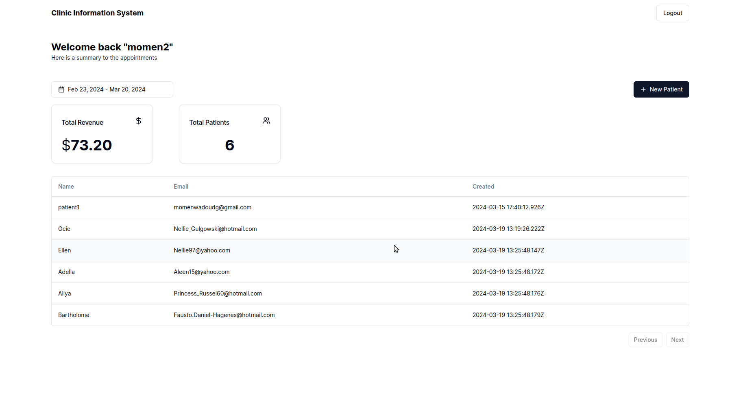
Task: Click the plus icon on the New Patient button
Action: pyautogui.click(x=643, y=89)
